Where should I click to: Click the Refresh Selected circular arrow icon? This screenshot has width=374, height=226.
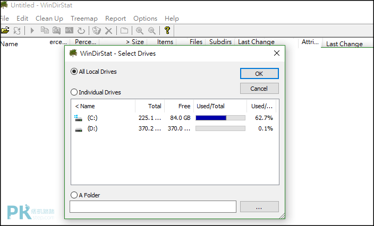pos(81,30)
